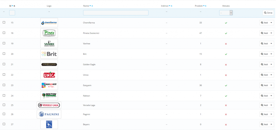Sort Prodotti column ascending arrow
This screenshot has width=276, height=130.
[206, 6]
